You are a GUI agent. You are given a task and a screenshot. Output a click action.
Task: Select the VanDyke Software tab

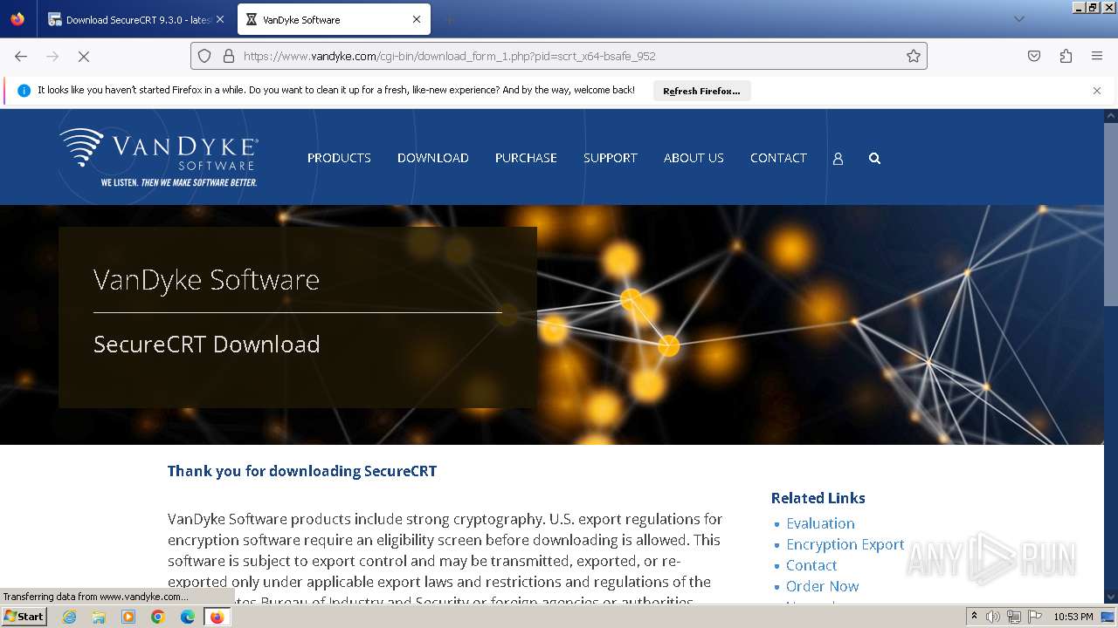pos(332,19)
